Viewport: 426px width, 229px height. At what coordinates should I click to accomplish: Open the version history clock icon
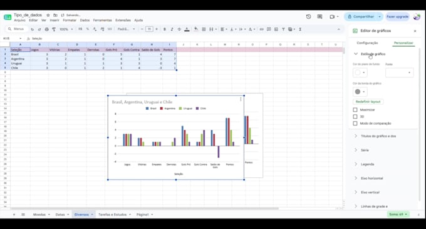click(309, 16)
